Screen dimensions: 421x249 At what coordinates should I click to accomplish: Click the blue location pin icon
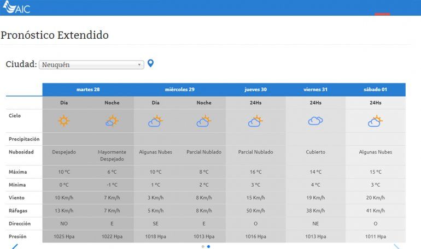point(150,63)
